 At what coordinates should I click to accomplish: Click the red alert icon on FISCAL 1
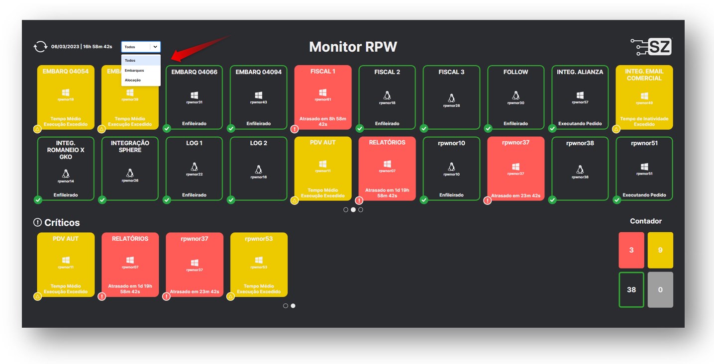(x=295, y=129)
